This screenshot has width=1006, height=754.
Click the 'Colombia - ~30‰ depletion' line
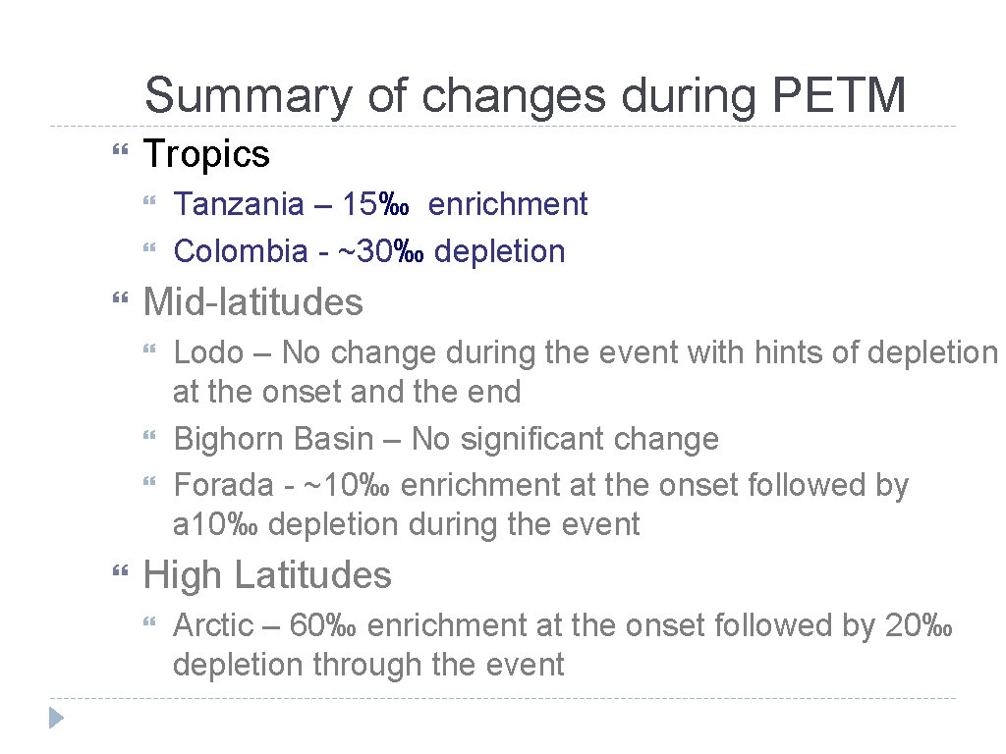click(369, 251)
